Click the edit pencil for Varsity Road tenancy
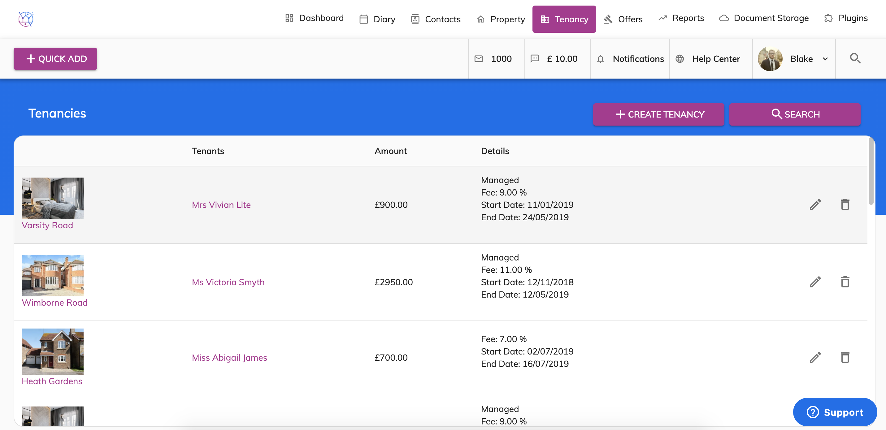 (815, 204)
